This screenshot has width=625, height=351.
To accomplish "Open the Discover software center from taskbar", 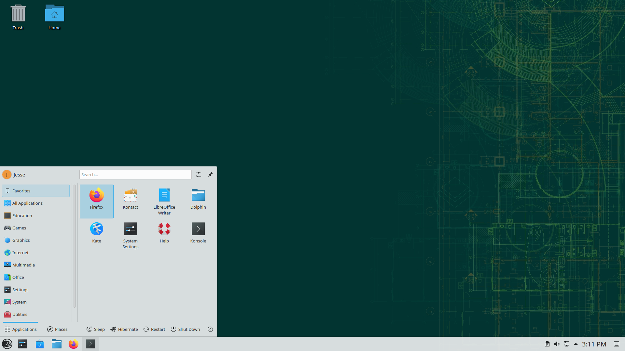I will [40, 344].
